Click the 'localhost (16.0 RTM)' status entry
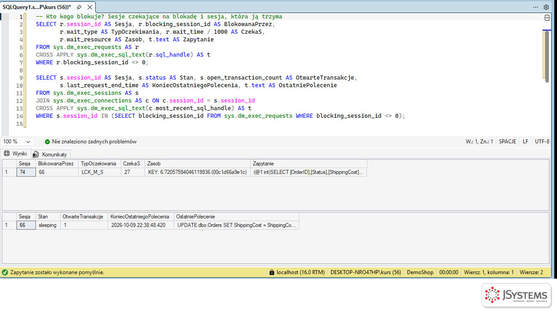This screenshot has width=557, height=311. tap(301, 272)
